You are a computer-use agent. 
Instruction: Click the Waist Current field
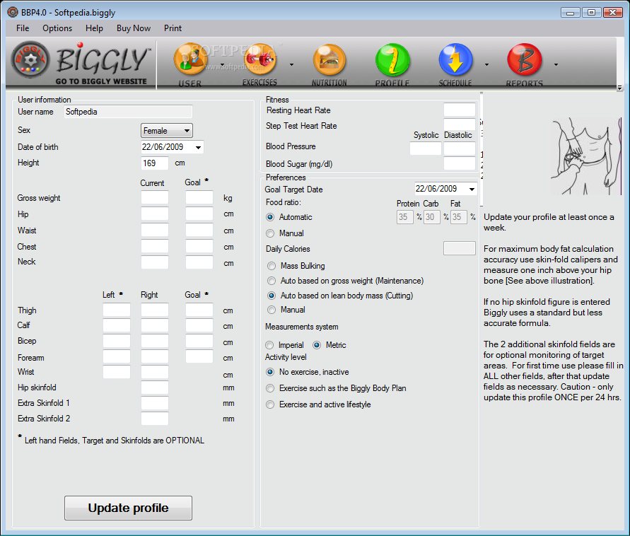pos(155,231)
